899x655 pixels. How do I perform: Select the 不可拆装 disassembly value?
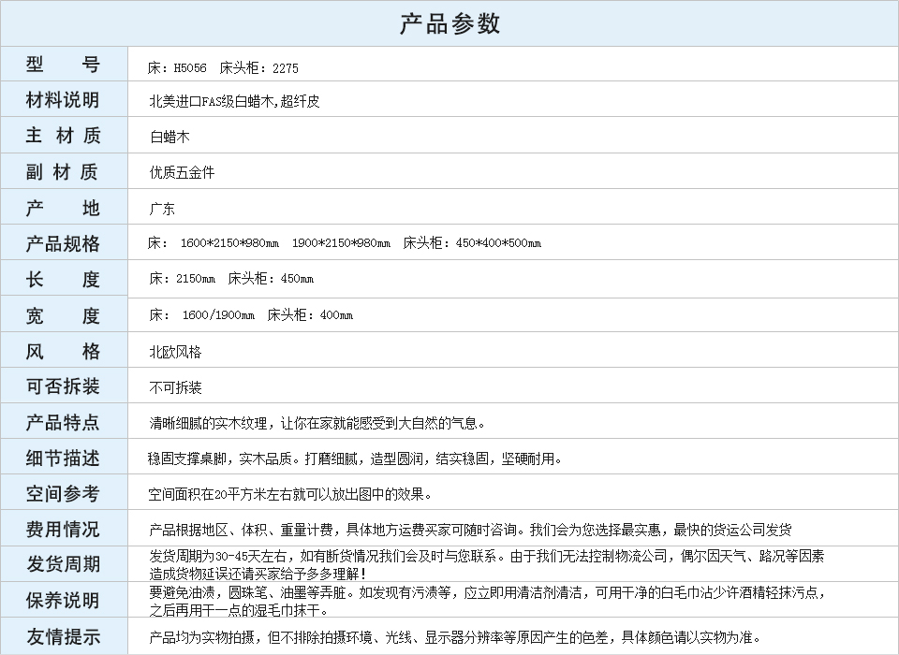coord(175,387)
